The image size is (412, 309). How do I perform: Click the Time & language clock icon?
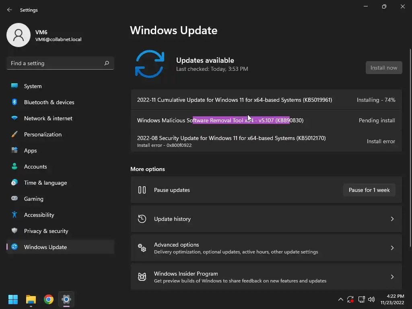coord(14,182)
